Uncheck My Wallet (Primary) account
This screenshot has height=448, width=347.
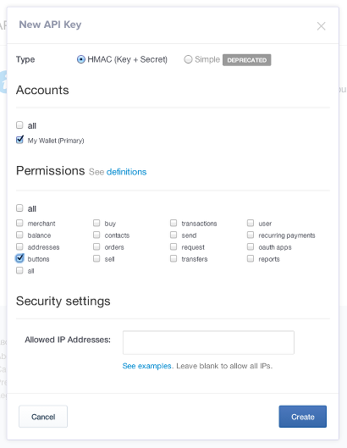coord(19,140)
